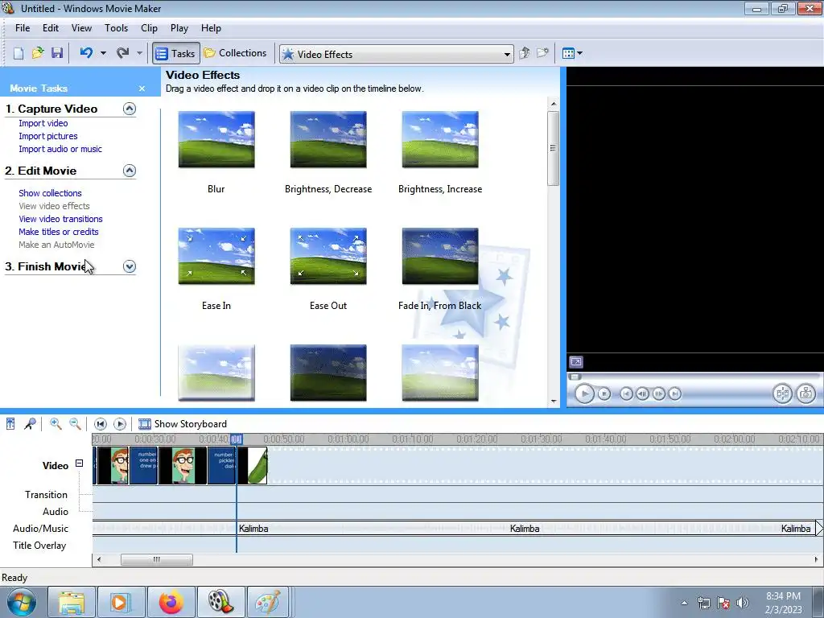Click the Zoom Timeline In icon

tap(56, 423)
